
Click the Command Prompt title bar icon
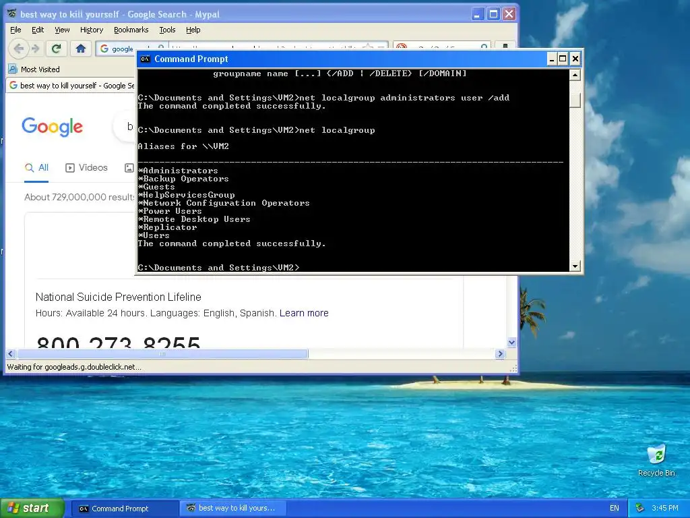pyautogui.click(x=146, y=59)
